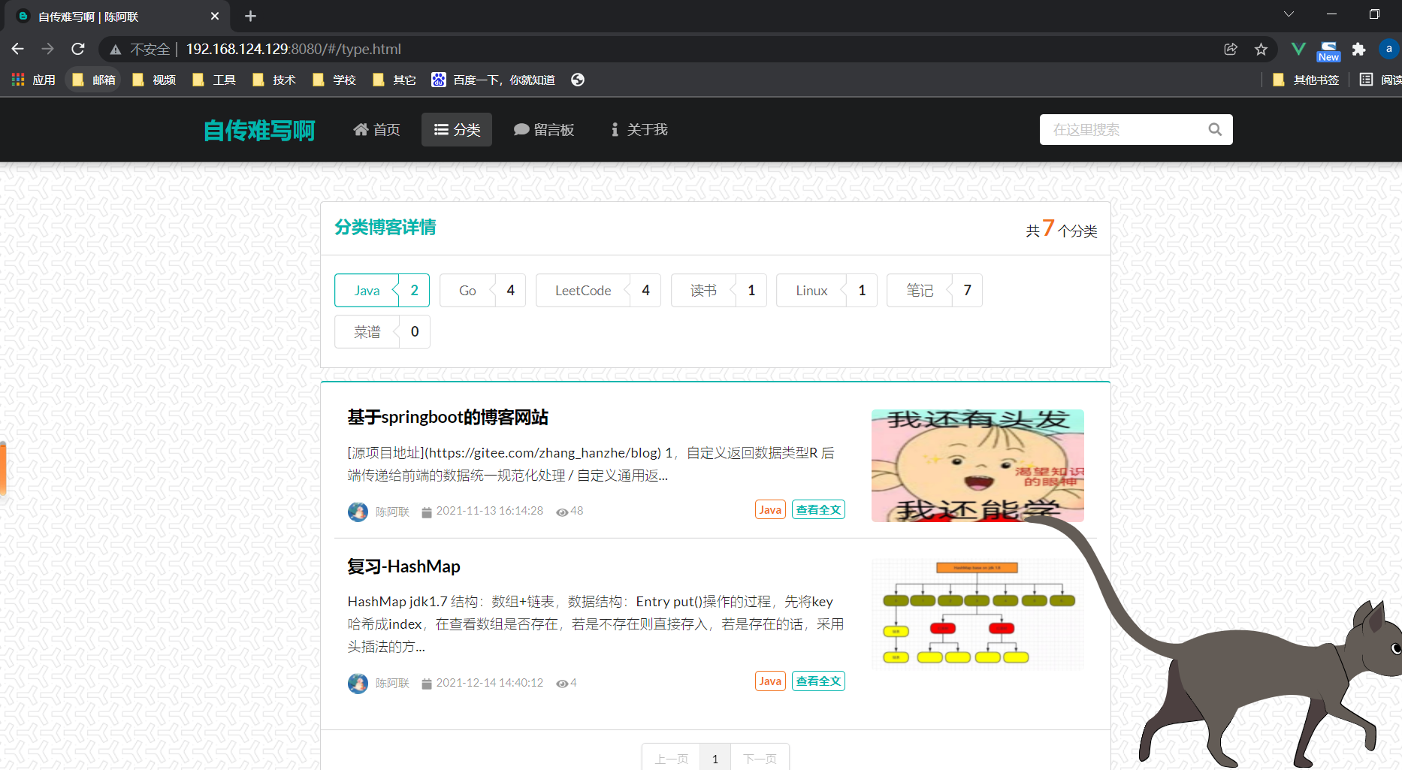Reload the page with the refresh icon
The height and width of the screenshot is (770, 1402).
point(77,49)
